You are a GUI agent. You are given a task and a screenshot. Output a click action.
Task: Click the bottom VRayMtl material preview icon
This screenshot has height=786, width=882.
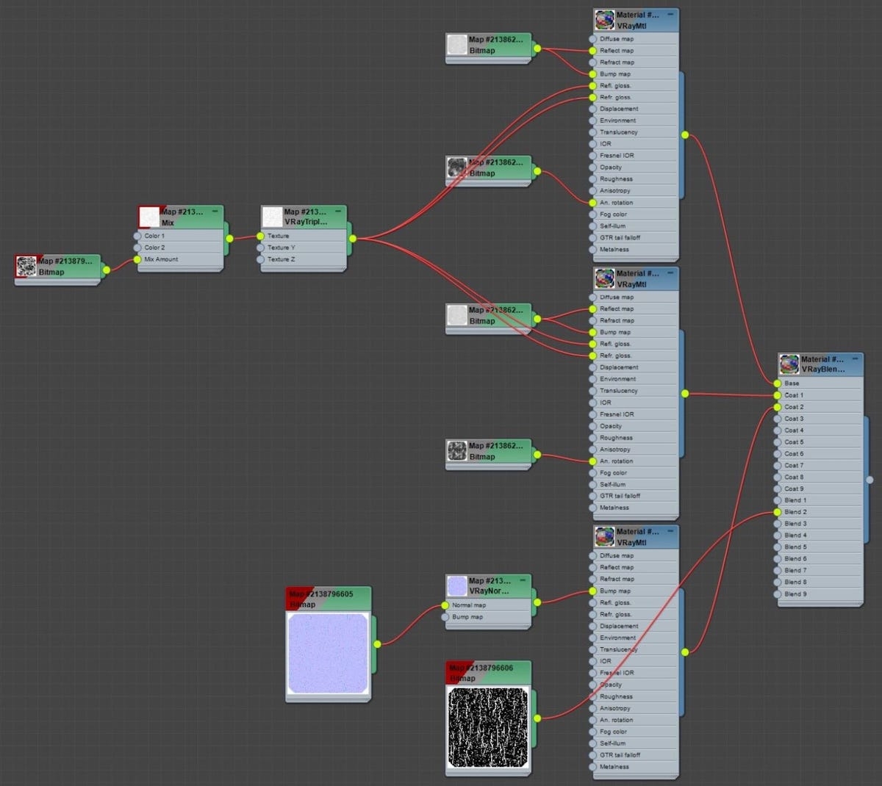click(x=605, y=534)
